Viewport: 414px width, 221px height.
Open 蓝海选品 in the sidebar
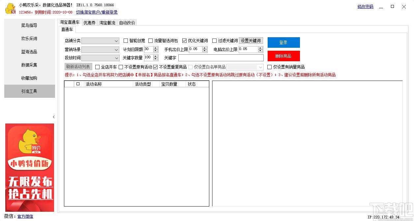(x=29, y=52)
